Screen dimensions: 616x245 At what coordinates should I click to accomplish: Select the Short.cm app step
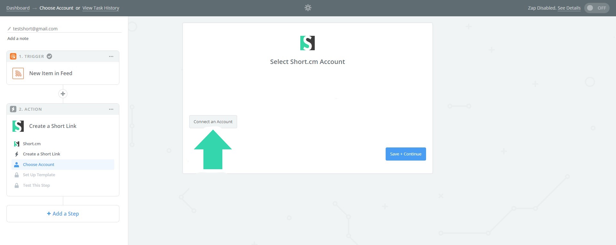(x=31, y=144)
